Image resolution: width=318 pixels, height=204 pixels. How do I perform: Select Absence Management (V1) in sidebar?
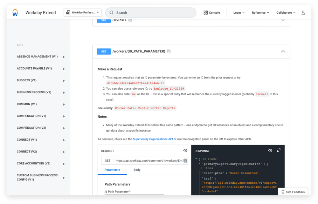37,57
